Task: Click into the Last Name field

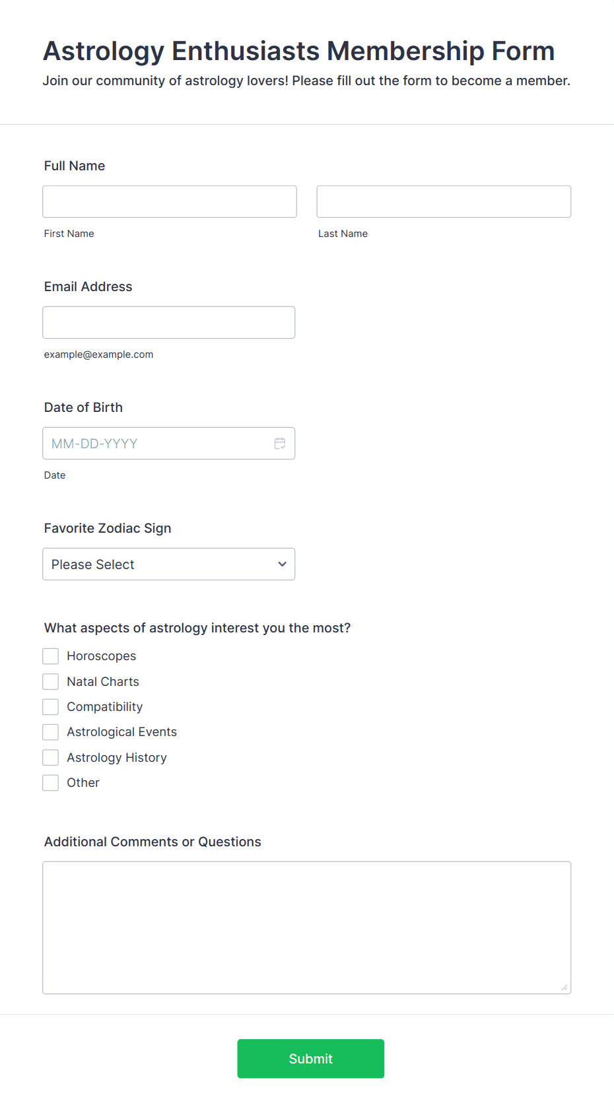Action: coord(444,201)
